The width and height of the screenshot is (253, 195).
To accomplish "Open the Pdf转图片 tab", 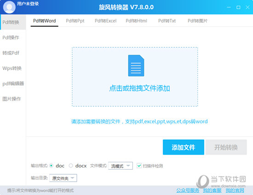I will pos(197,21).
